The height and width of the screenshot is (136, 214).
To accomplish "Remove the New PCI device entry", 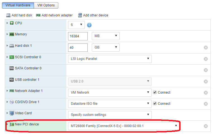I will pyautogui.click(x=206, y=126).
